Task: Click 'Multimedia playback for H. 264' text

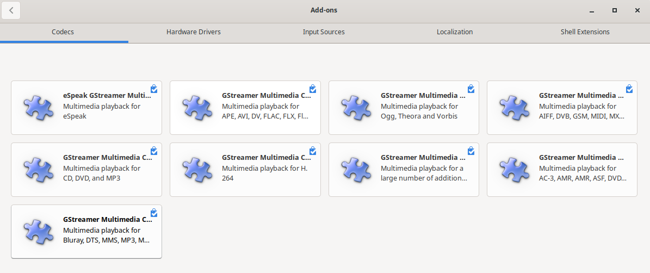Action: 264,173
